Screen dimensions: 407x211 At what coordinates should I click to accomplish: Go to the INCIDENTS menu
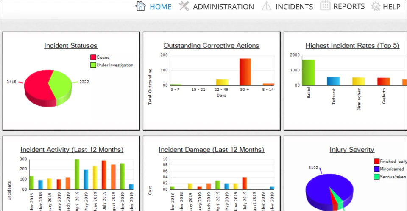[x=294, y=7]
